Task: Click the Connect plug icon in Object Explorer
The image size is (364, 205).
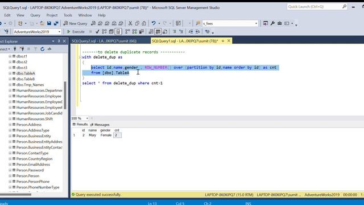Action: tap(15, 49)
